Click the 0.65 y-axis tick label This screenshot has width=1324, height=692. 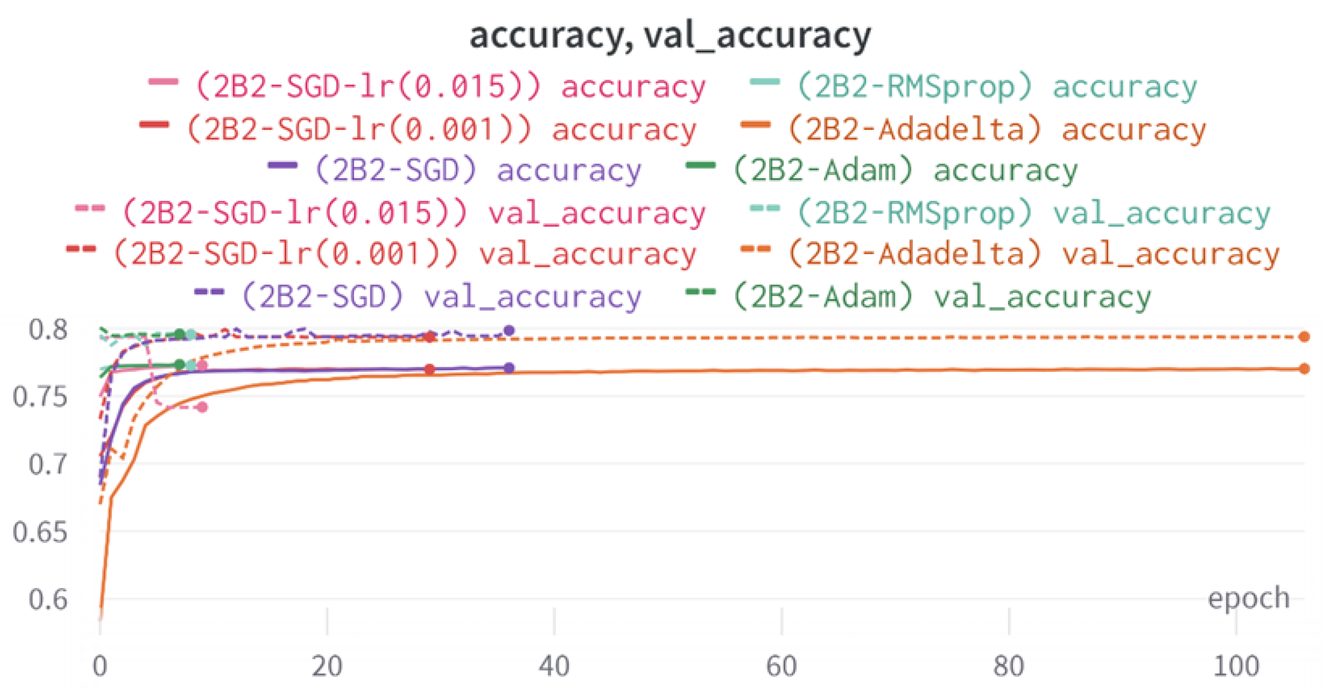pyautogui.click(x=40, y=532)
